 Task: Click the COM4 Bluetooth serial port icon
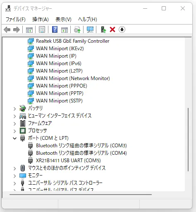(31, 153)
